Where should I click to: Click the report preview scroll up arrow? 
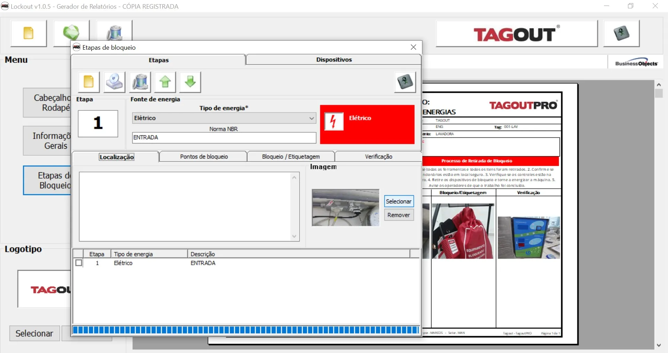pos(659,84)
